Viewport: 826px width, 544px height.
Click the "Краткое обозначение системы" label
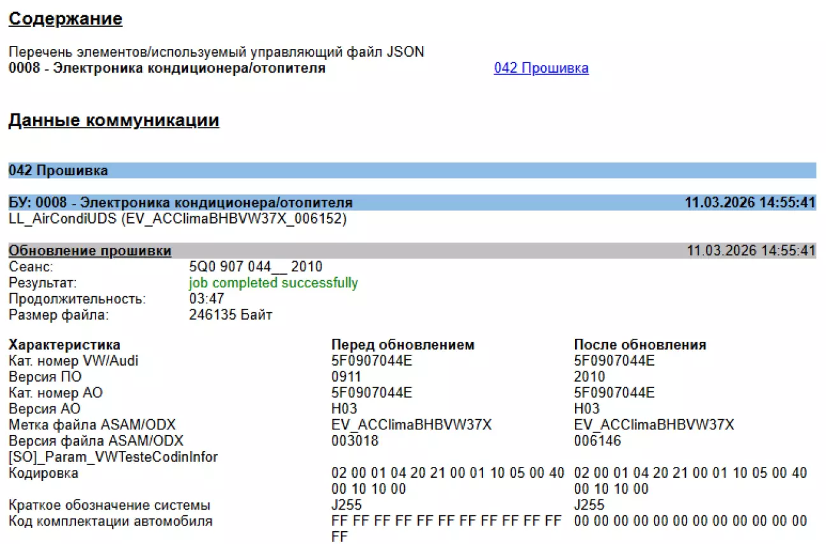tap(109, 506)
